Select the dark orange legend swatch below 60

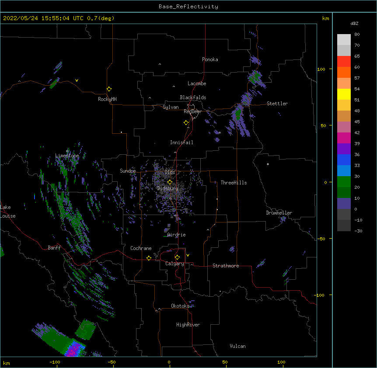point(344,72)
